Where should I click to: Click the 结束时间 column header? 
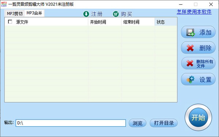[138, 22]
